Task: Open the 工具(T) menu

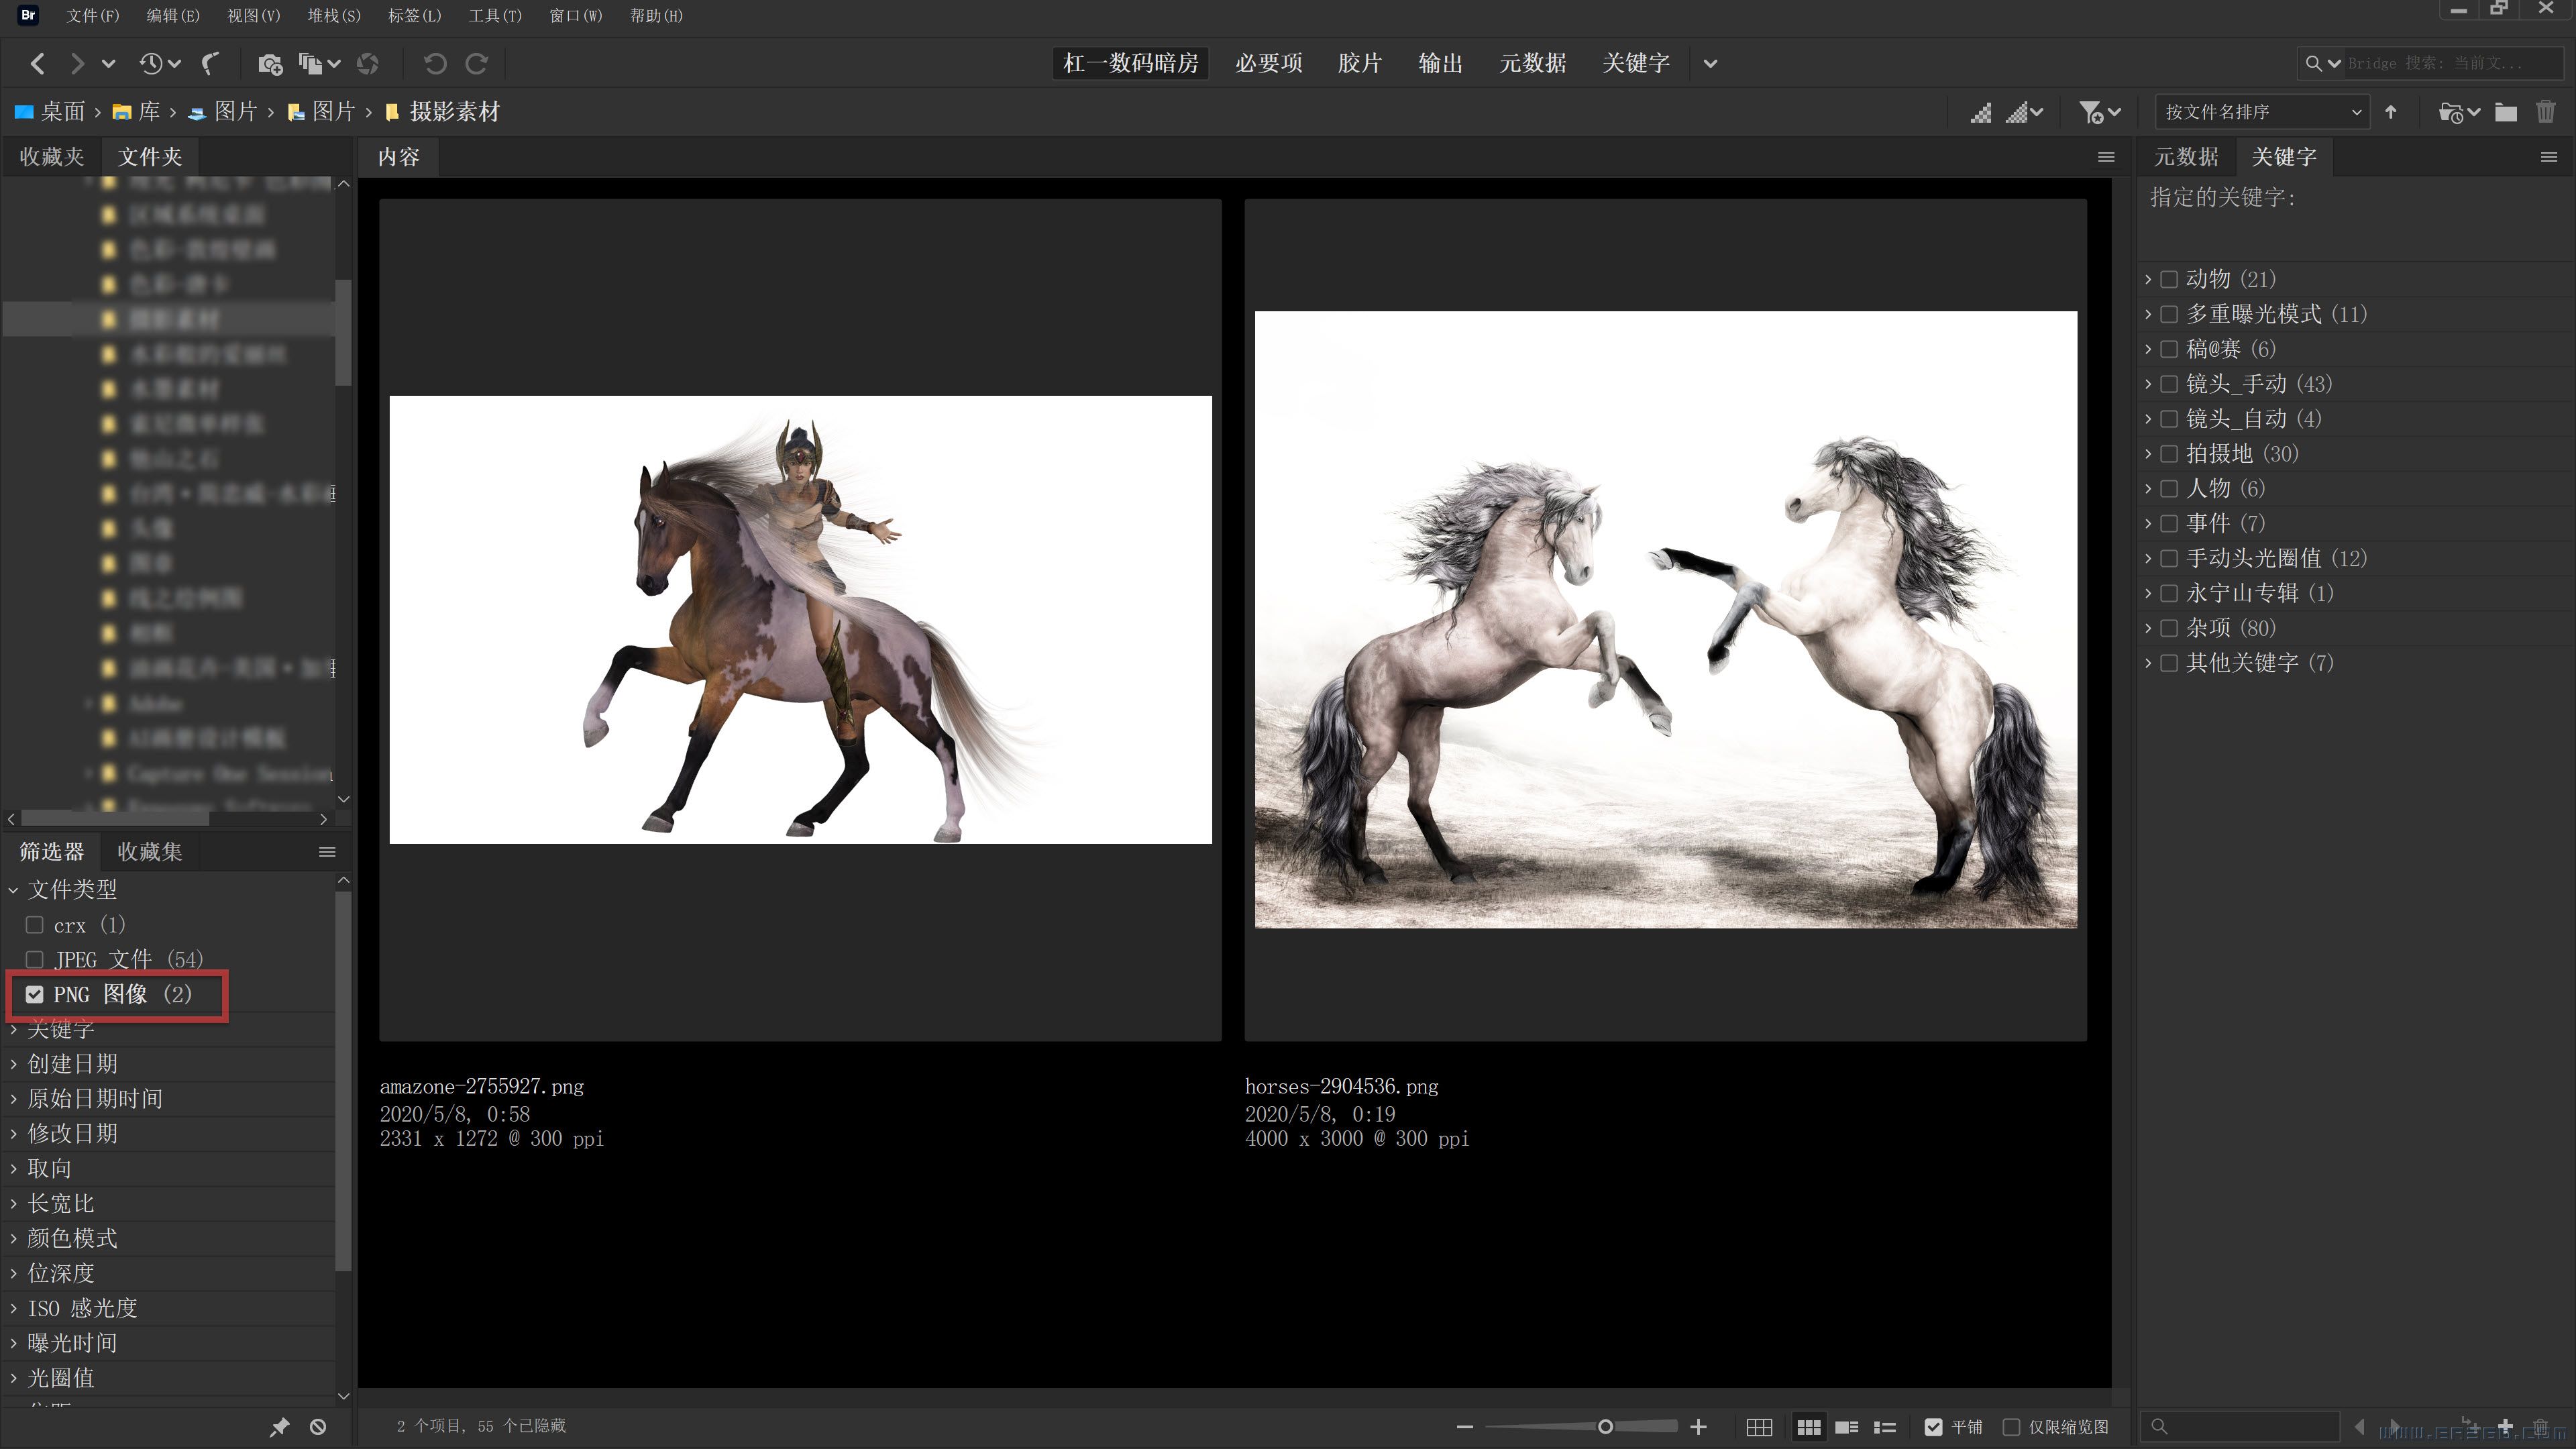Action: pyautogui.click(x=495, y=16)
